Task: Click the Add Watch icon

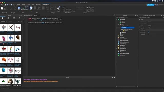Action: pyautogui.click(x=58, y=9)
